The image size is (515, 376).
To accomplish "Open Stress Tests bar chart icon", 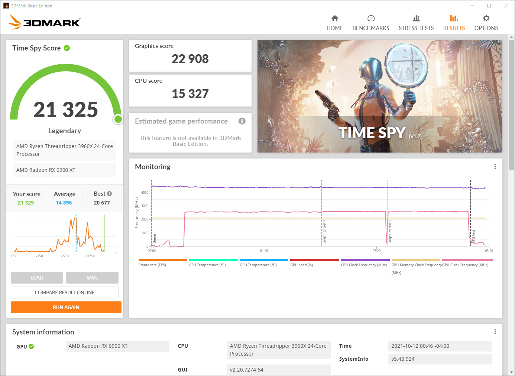I will (416, 19).
